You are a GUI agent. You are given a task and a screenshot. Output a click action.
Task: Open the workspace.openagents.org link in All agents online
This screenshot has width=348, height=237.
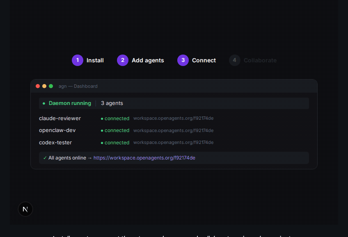click(x=144, y=158)
